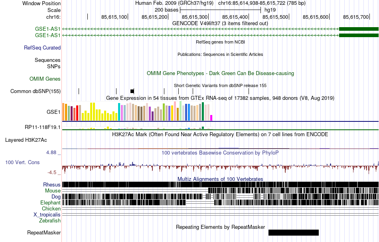Click the lower GSE1-AS1 green exon block
The image size is (379, 242).
coord(359,35)
